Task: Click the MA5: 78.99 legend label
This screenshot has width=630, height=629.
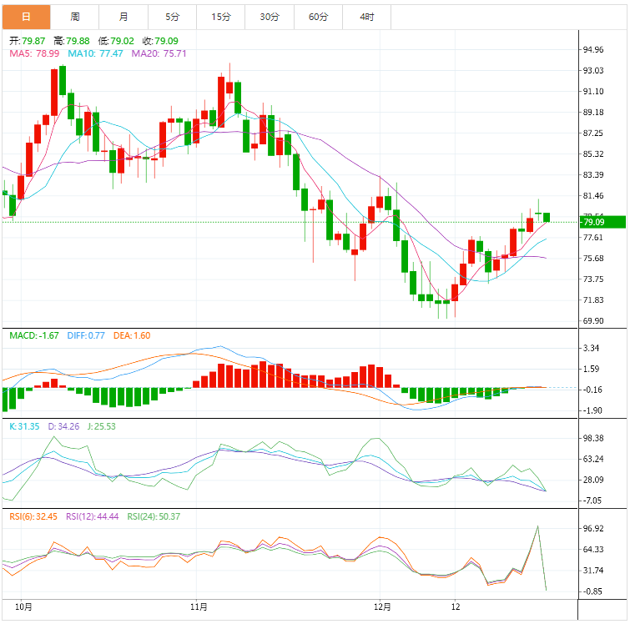Action: pyautogui.click(x=34, y=53)
